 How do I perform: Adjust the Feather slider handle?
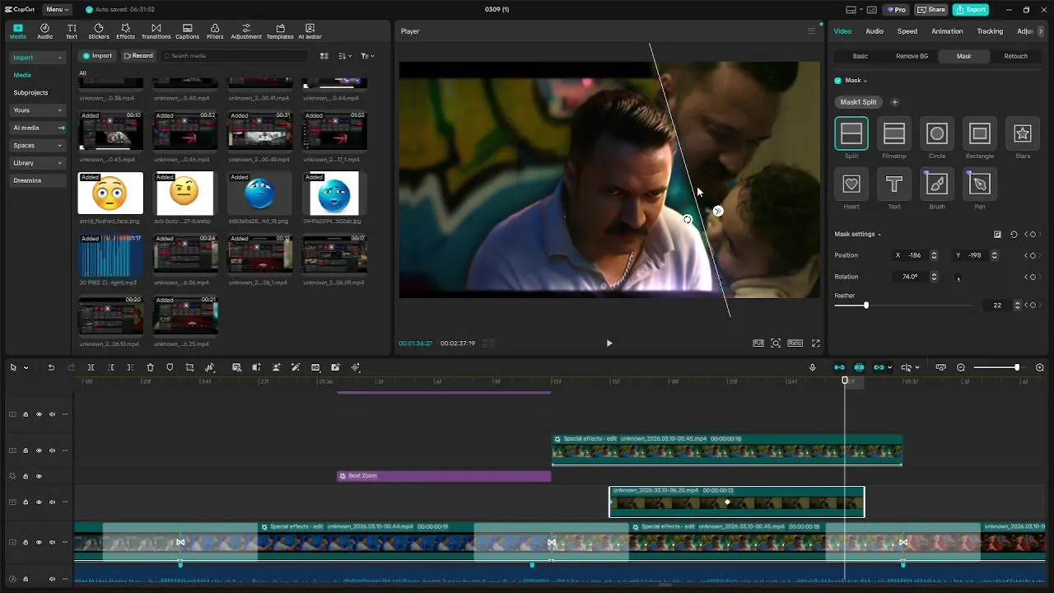[865, 306]
